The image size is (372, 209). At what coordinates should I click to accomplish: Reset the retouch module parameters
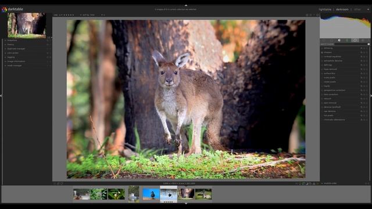click(x=364, y=99)
